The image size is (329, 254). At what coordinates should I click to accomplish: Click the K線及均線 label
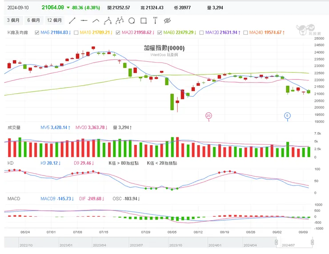(x=18, y=32)
